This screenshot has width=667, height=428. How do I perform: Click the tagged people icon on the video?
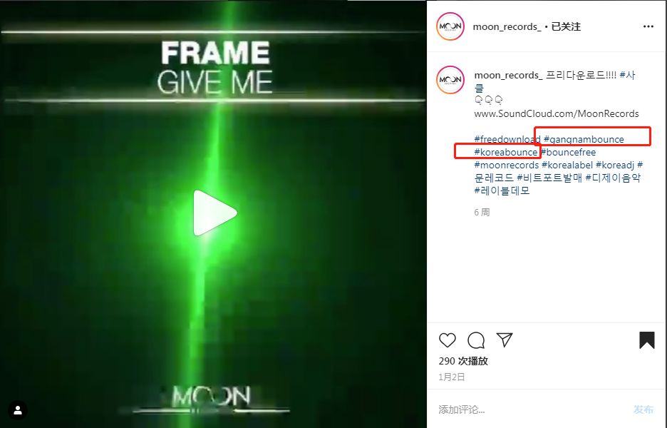(18, 410)
